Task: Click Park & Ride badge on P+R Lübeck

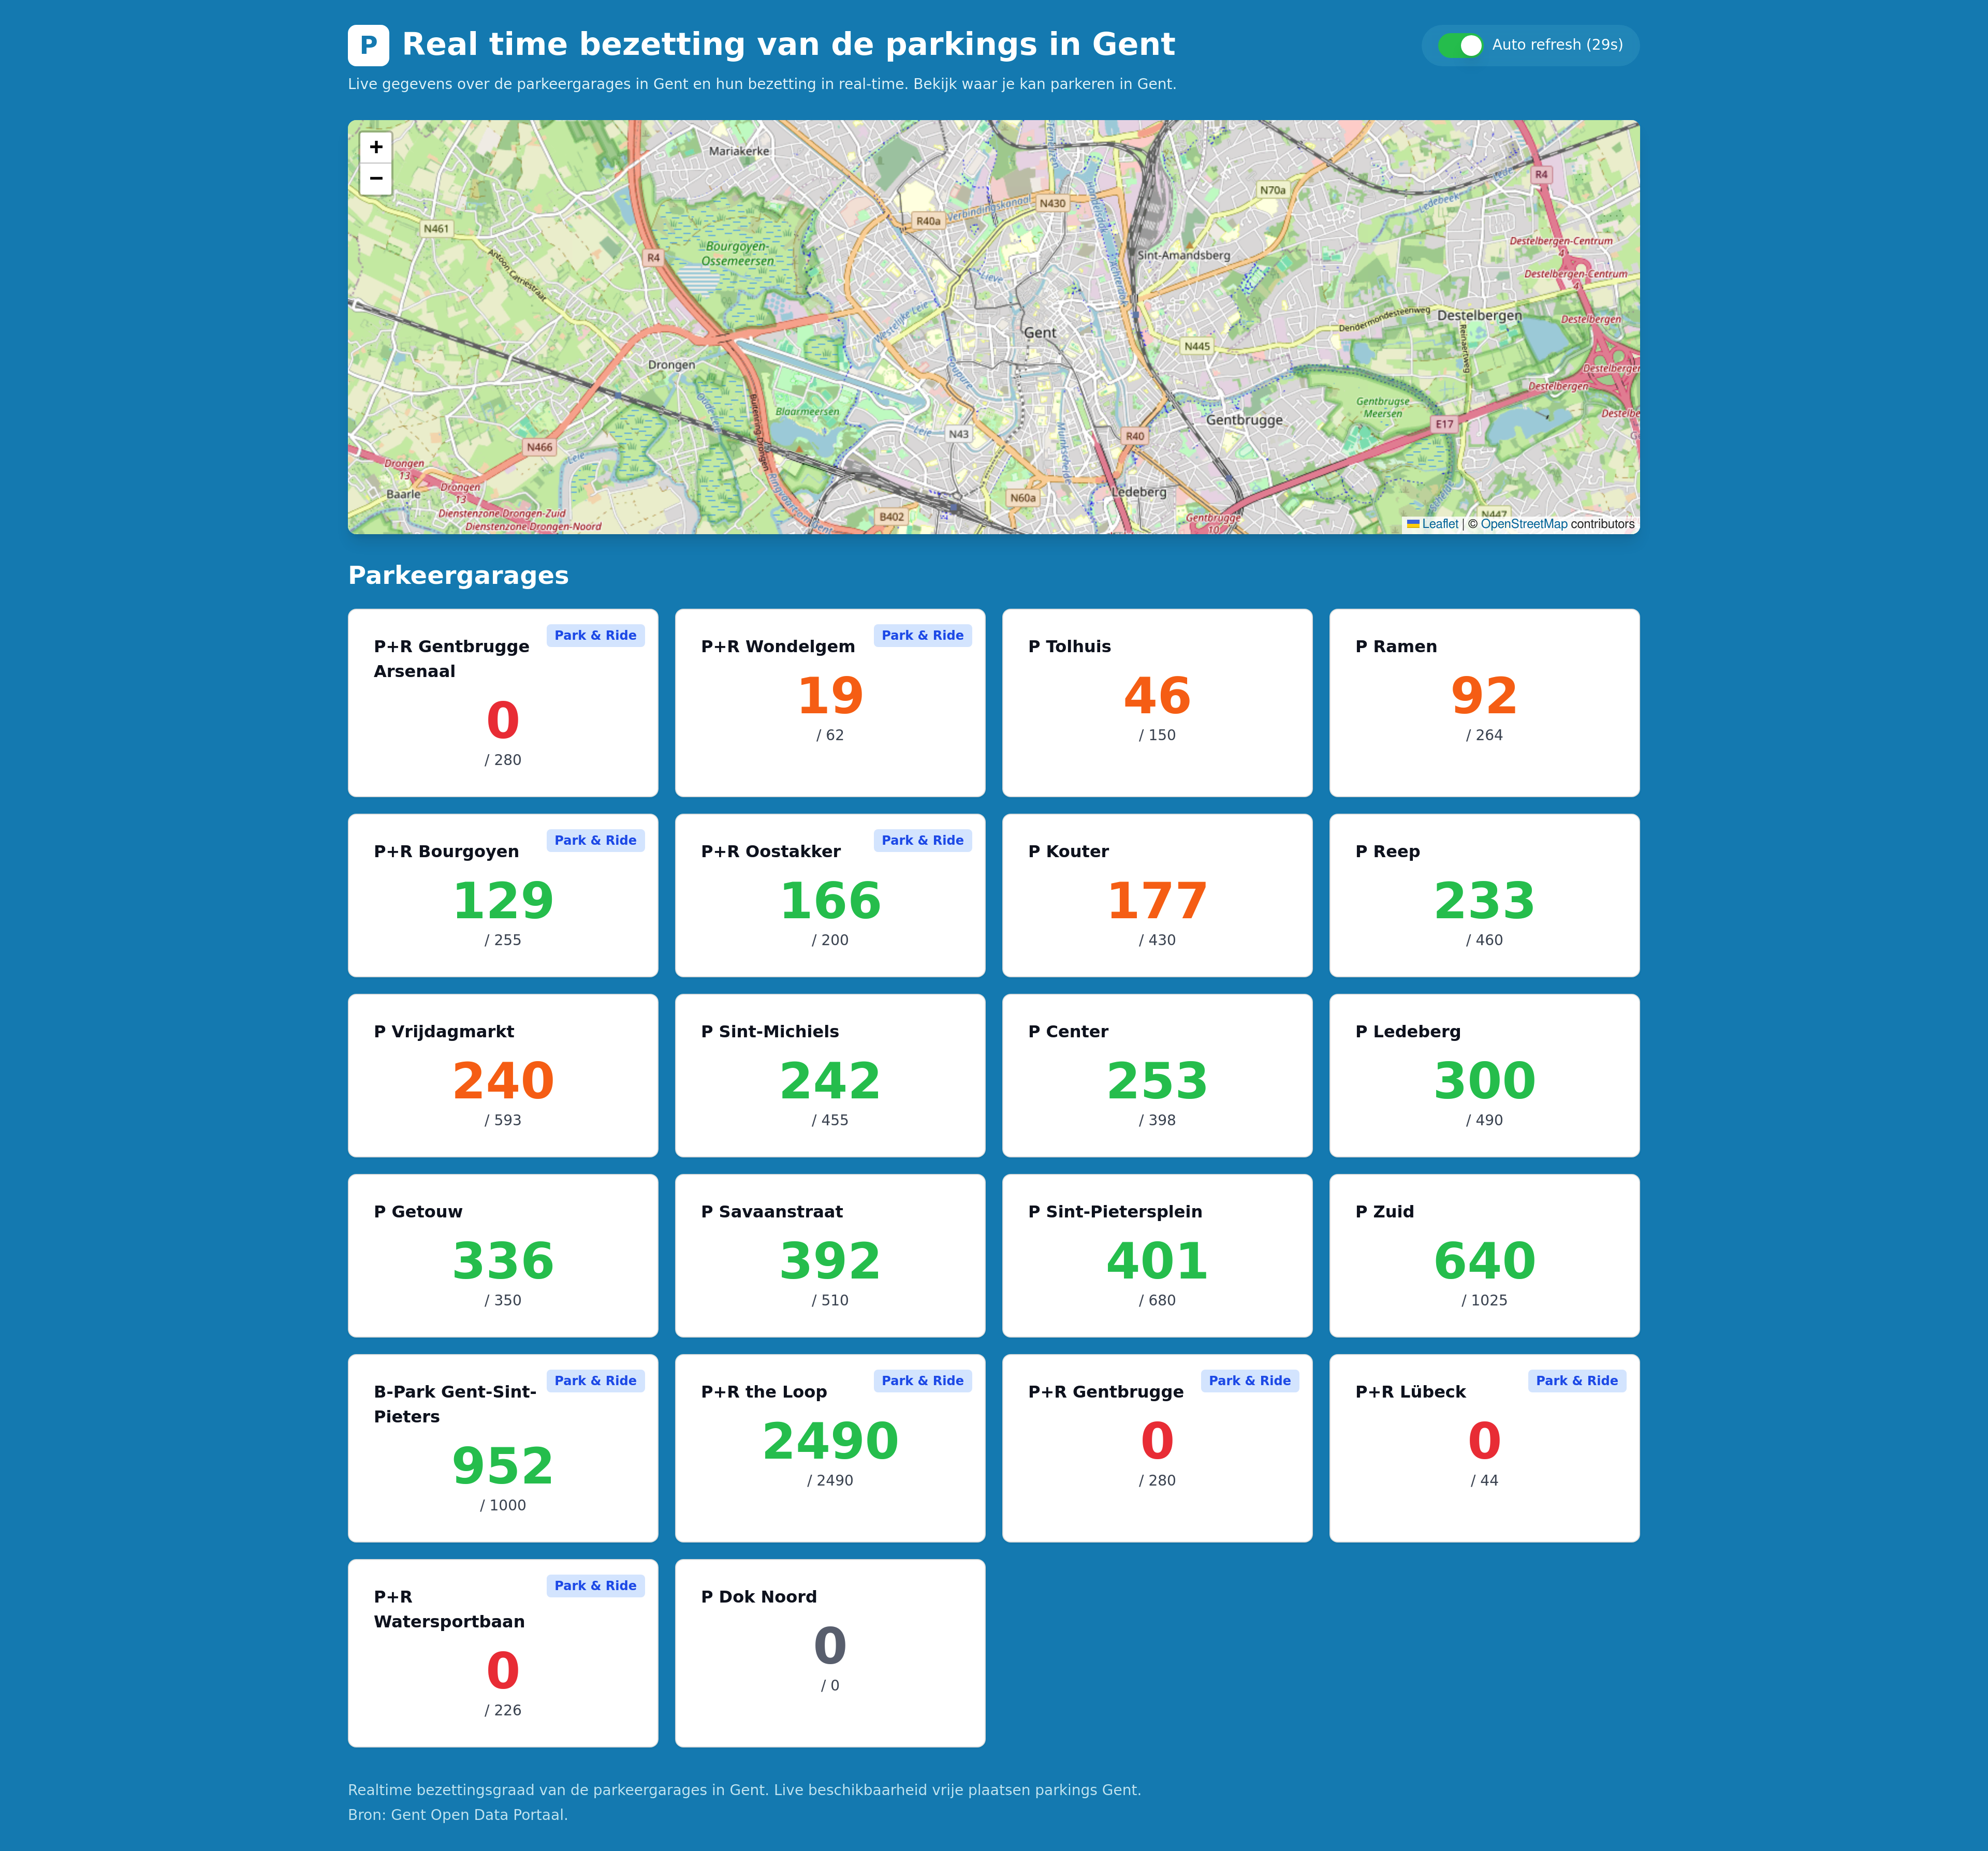Action: pos(1576,1380)
